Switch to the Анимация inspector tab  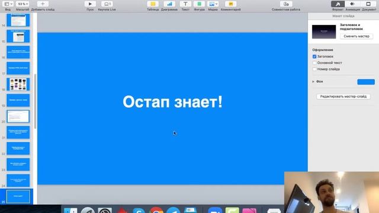352,4
